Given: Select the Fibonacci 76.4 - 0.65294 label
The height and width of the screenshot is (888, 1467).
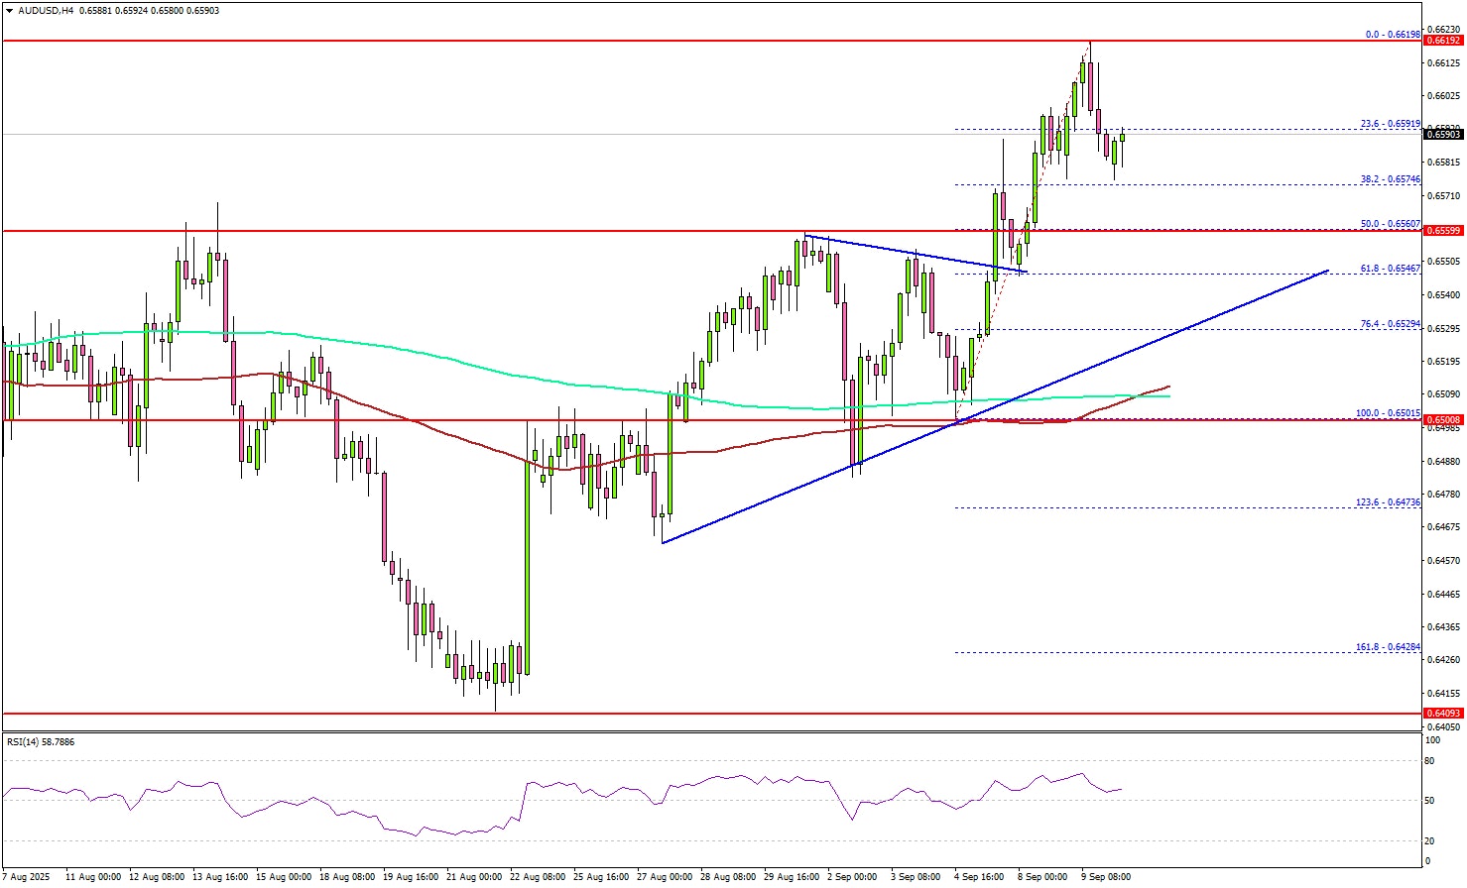Looking at the screenshot, I should [x=1390, y=324].
